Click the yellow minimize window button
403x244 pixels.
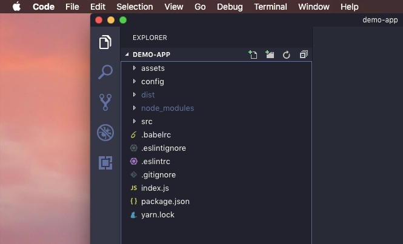point(111,20)
